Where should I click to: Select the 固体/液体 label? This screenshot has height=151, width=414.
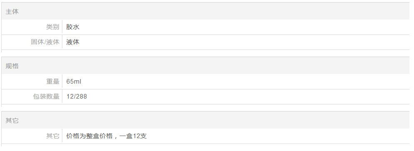[45, 42]
